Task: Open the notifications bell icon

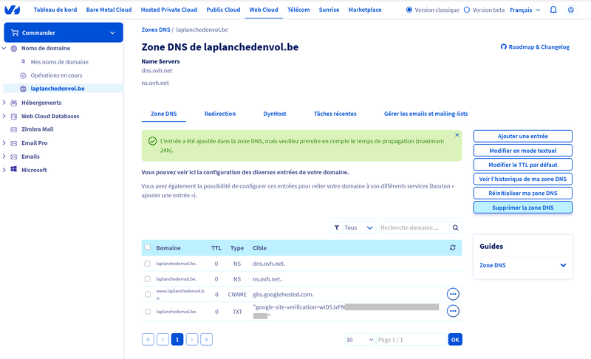Action: pos(553,10)
